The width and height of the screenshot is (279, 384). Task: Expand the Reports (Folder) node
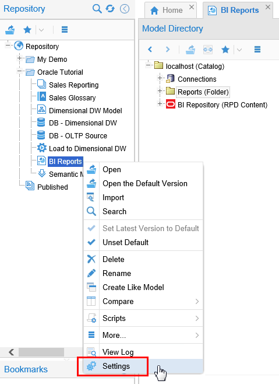pos(160,91)
